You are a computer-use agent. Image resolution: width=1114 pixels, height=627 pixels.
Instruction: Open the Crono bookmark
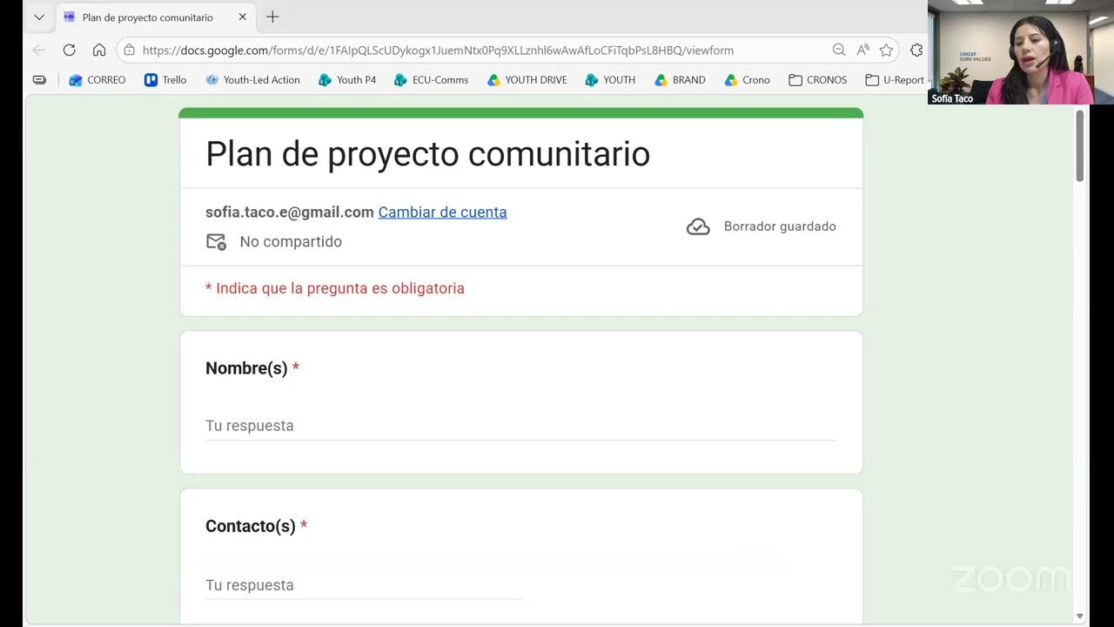coord(748,79)
